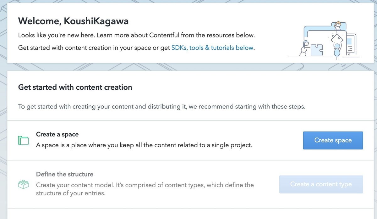This screenshot has height=219, width=377.
Task: Click the Define the structure step title
Action: (x=64, y=174)
